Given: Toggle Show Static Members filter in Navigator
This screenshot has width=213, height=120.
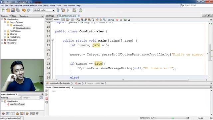Looking at the screenshot, I should coord(13,113).
